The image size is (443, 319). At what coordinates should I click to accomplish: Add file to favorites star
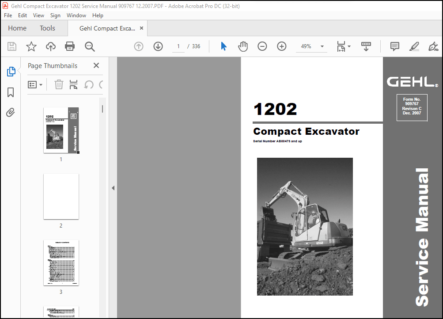point(31,46)
